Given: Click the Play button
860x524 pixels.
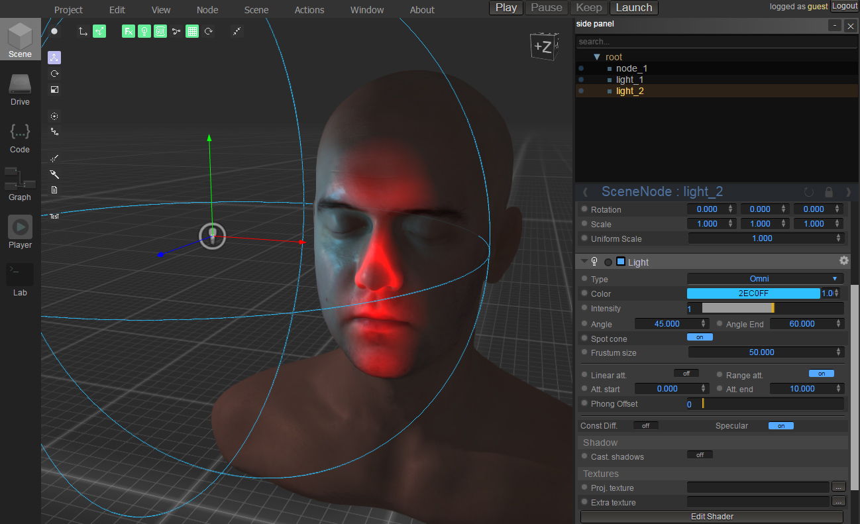Looking at the screenshot, I should pos(506,8).
